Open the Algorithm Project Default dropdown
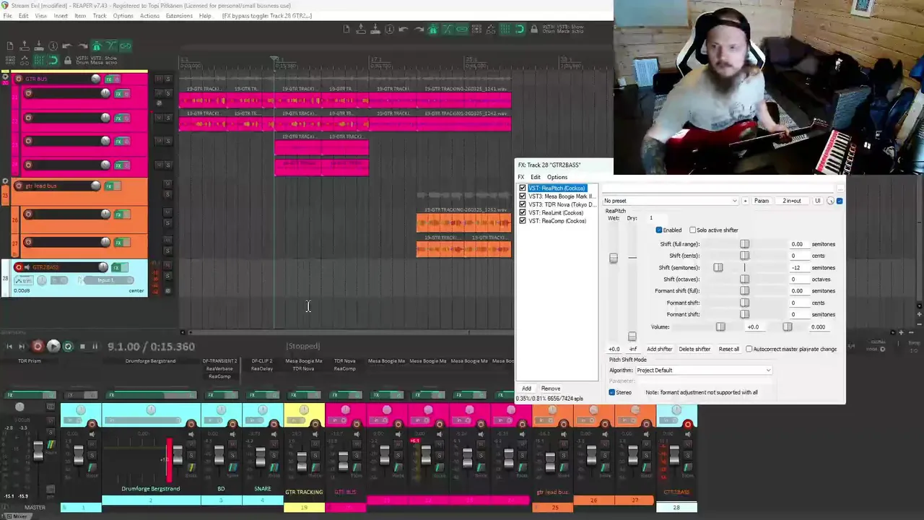Screen dimensions: 924x520 [703, 370]
